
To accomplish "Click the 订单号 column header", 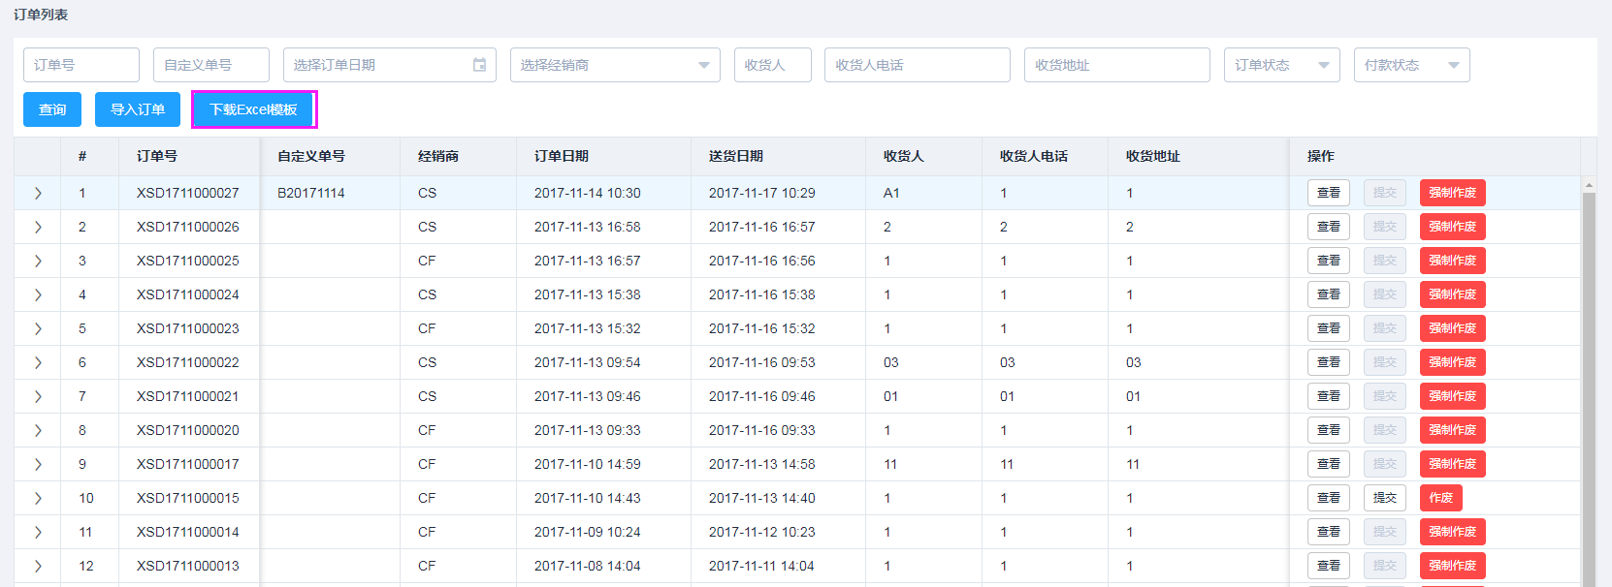I will (157, 156).
